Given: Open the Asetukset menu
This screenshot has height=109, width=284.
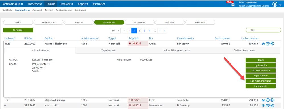Looking at the screenshot, I should point(99,4).
